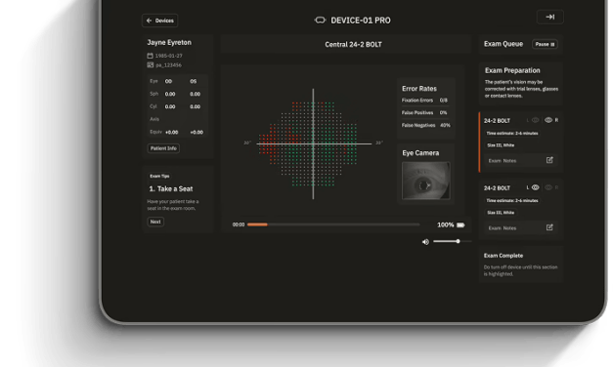
Task: Click the ID card icon by patient ID
Action: pyautogui.click(x=151, y=64)
